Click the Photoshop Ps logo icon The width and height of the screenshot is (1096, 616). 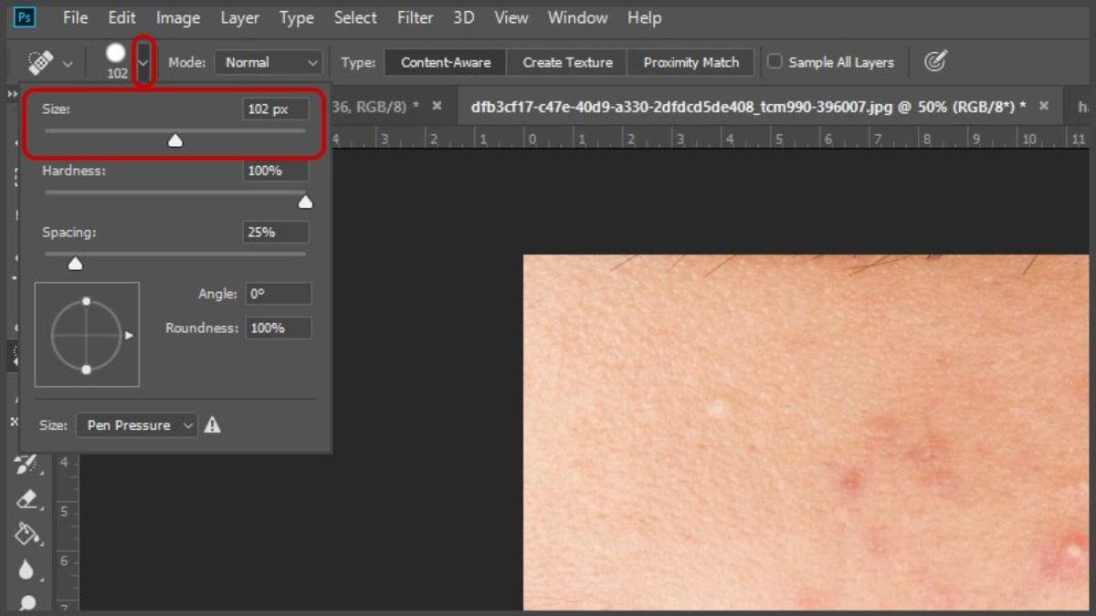(x=26, y=16)
